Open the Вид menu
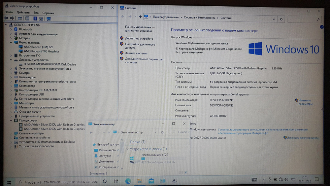Screen dimensions: 330x186 coord(36,13)
